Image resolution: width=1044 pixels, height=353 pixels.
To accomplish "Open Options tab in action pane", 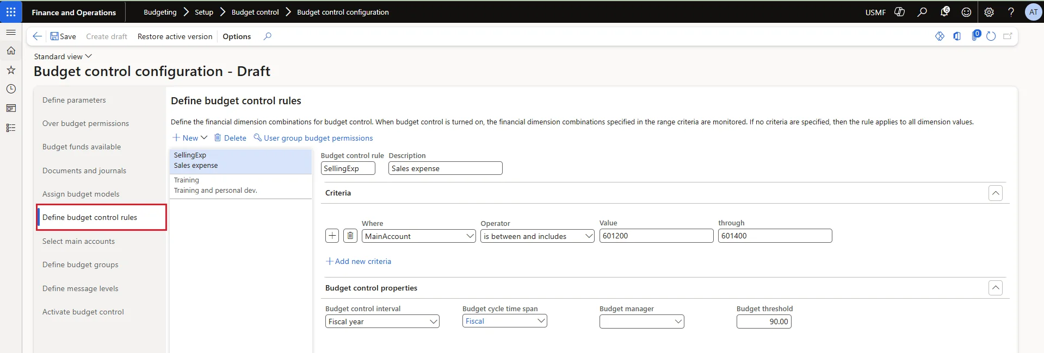I will [237, 36].
